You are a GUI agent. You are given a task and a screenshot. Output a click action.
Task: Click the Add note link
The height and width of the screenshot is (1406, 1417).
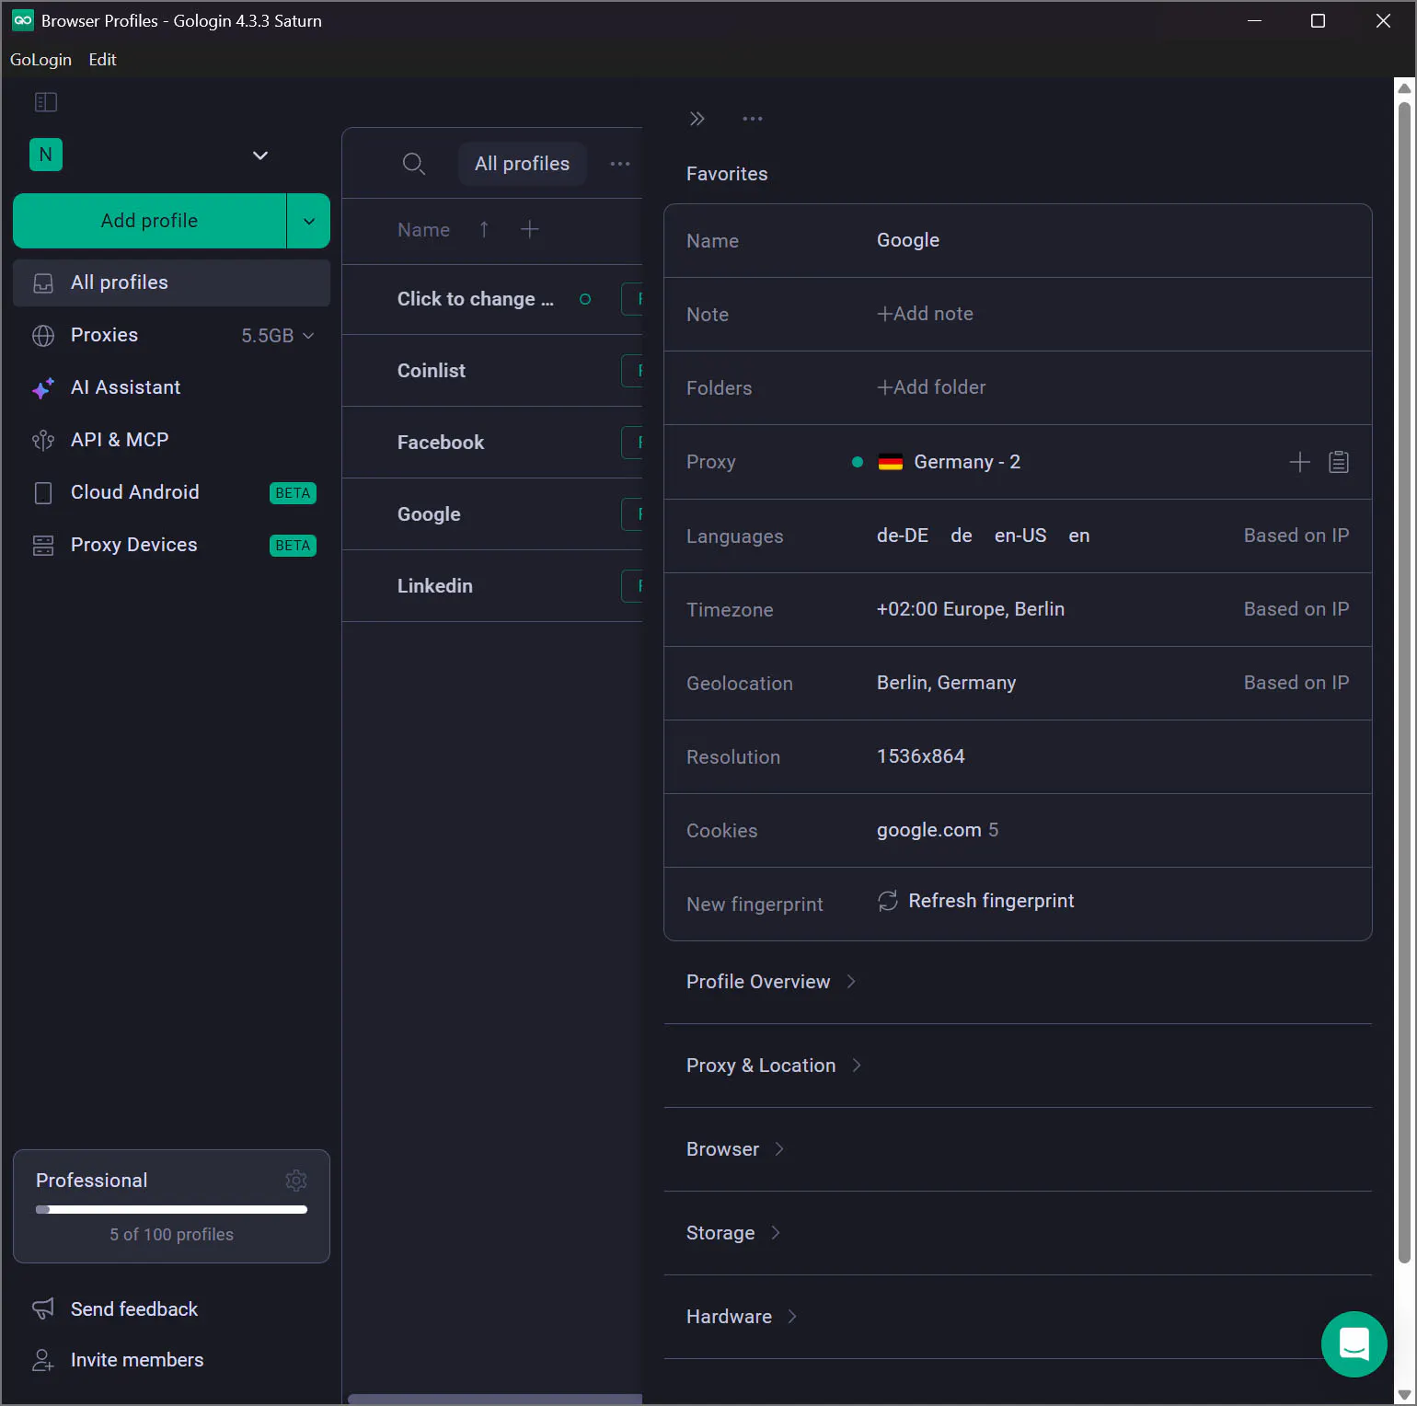coord(925,314)
